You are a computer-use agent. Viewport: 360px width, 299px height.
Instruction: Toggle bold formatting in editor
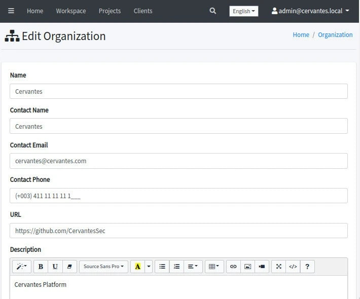41,267
